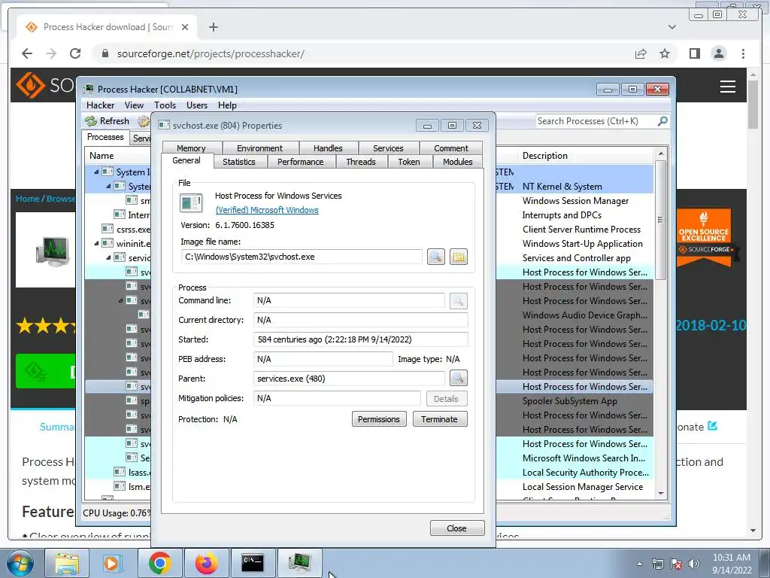Screen dimensions: 770x578
Task: Open the View menu
Action: [x=134, y=105]
